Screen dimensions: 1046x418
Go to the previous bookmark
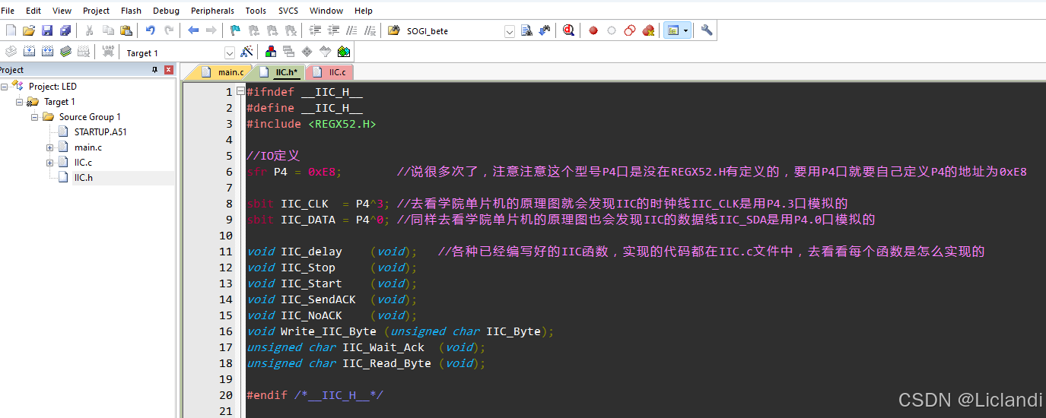point(253,30)
